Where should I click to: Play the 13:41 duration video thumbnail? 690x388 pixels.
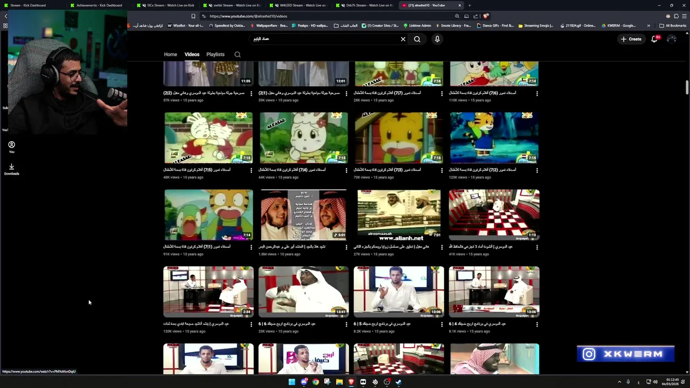click(x=303, y=292)
